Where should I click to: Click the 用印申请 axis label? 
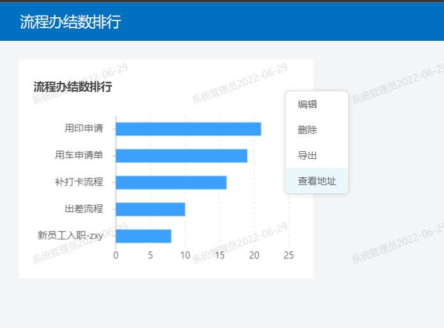pyautogui.click(x=84, y=128)
